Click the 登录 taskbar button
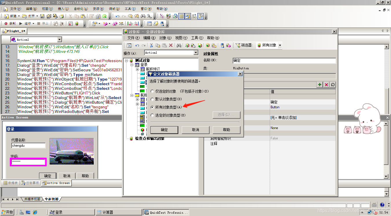The width and height of the screenshot is (391, 216). click(72, 212)
